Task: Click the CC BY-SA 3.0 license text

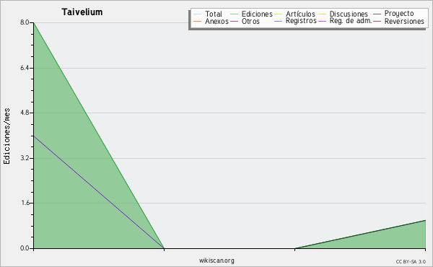Action: (411, 262)
